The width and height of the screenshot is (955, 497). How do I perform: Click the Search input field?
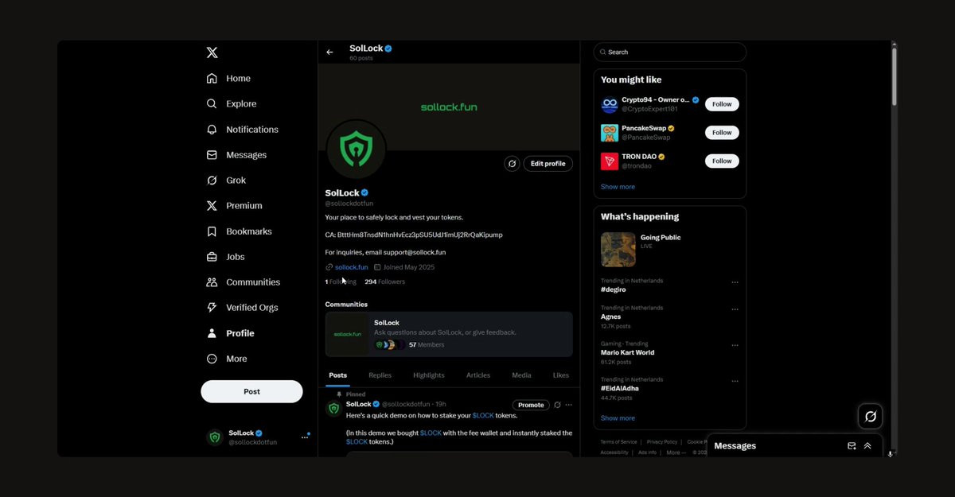pos(670,52)
